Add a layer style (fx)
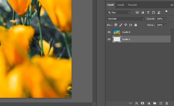 tap(137, 103)
